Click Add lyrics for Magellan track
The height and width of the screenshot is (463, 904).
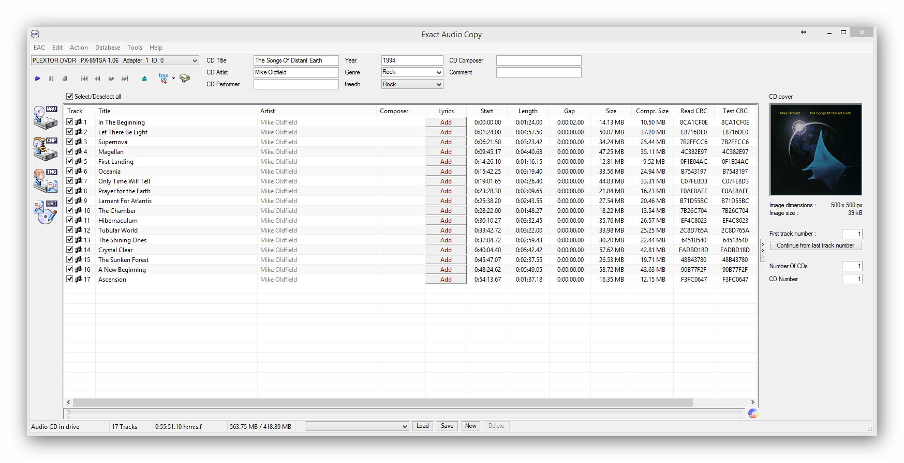(446, 152)
